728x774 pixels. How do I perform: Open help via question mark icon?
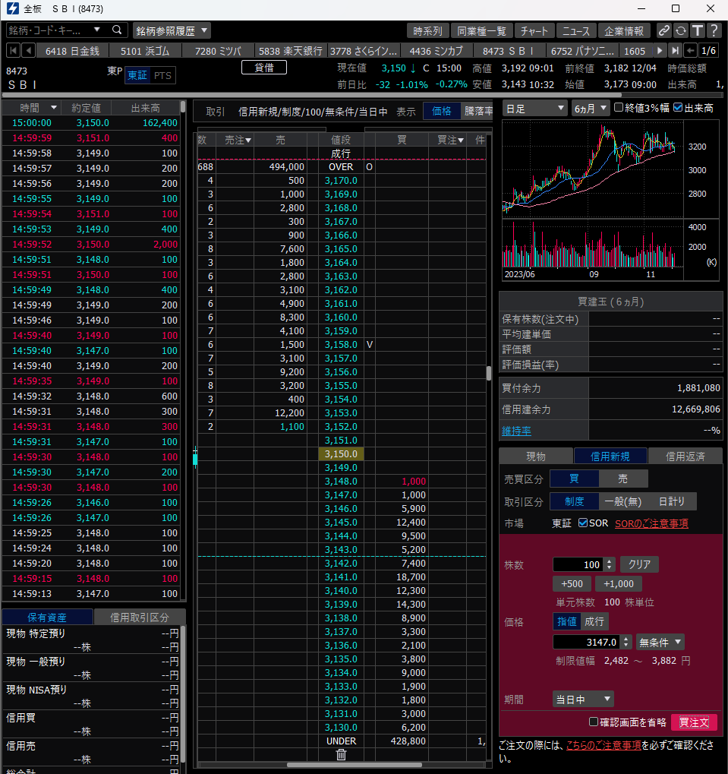pyautogui.click(x=714, y=30)
